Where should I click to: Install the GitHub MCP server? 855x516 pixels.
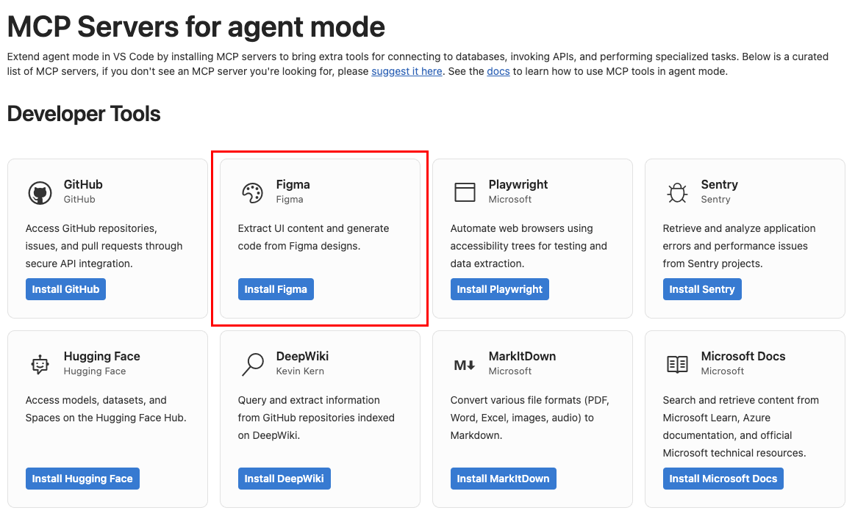click(x=65, y=289)
